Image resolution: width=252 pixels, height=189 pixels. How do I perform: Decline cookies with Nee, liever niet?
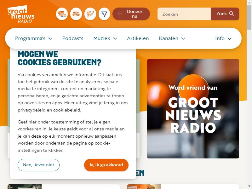38,165
